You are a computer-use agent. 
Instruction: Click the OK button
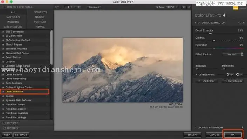pos(233,135)
